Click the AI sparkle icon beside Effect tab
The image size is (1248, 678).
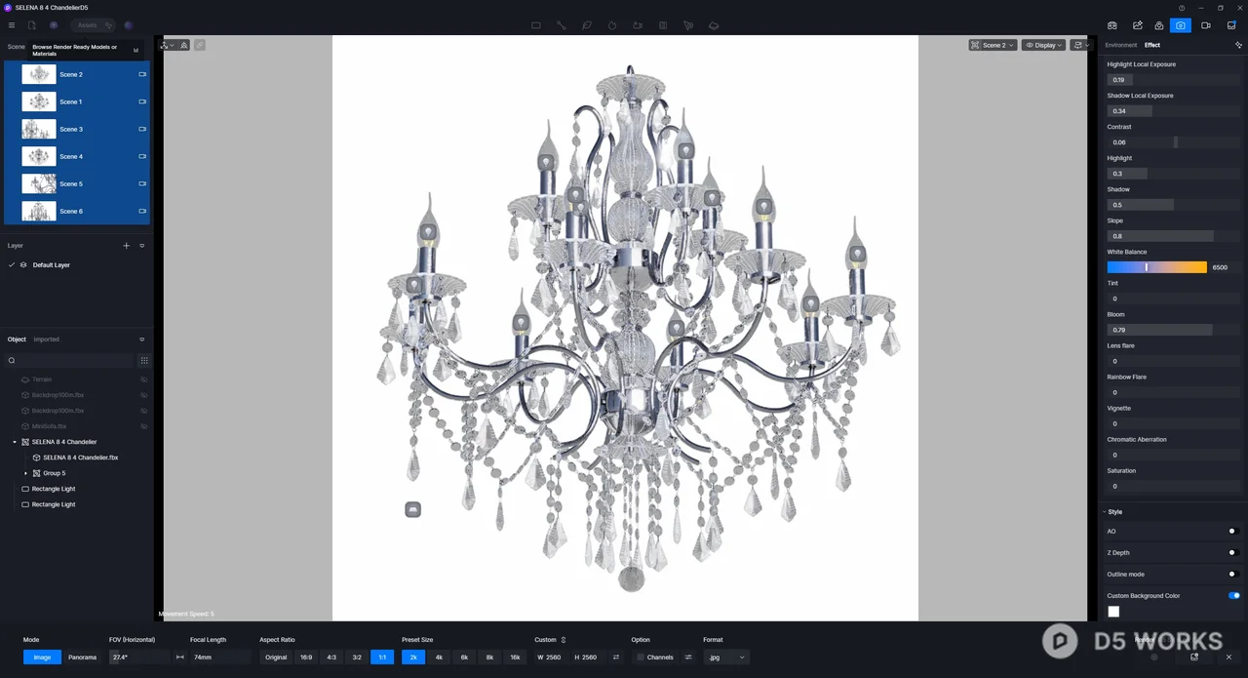click(x=1238, y=45)
